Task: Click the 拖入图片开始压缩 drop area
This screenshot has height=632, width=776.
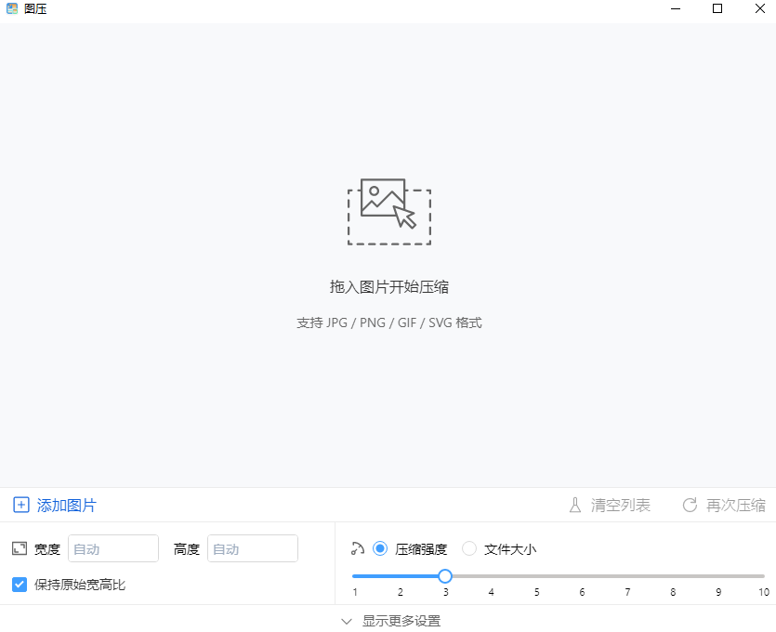Action: click(389, 286)
